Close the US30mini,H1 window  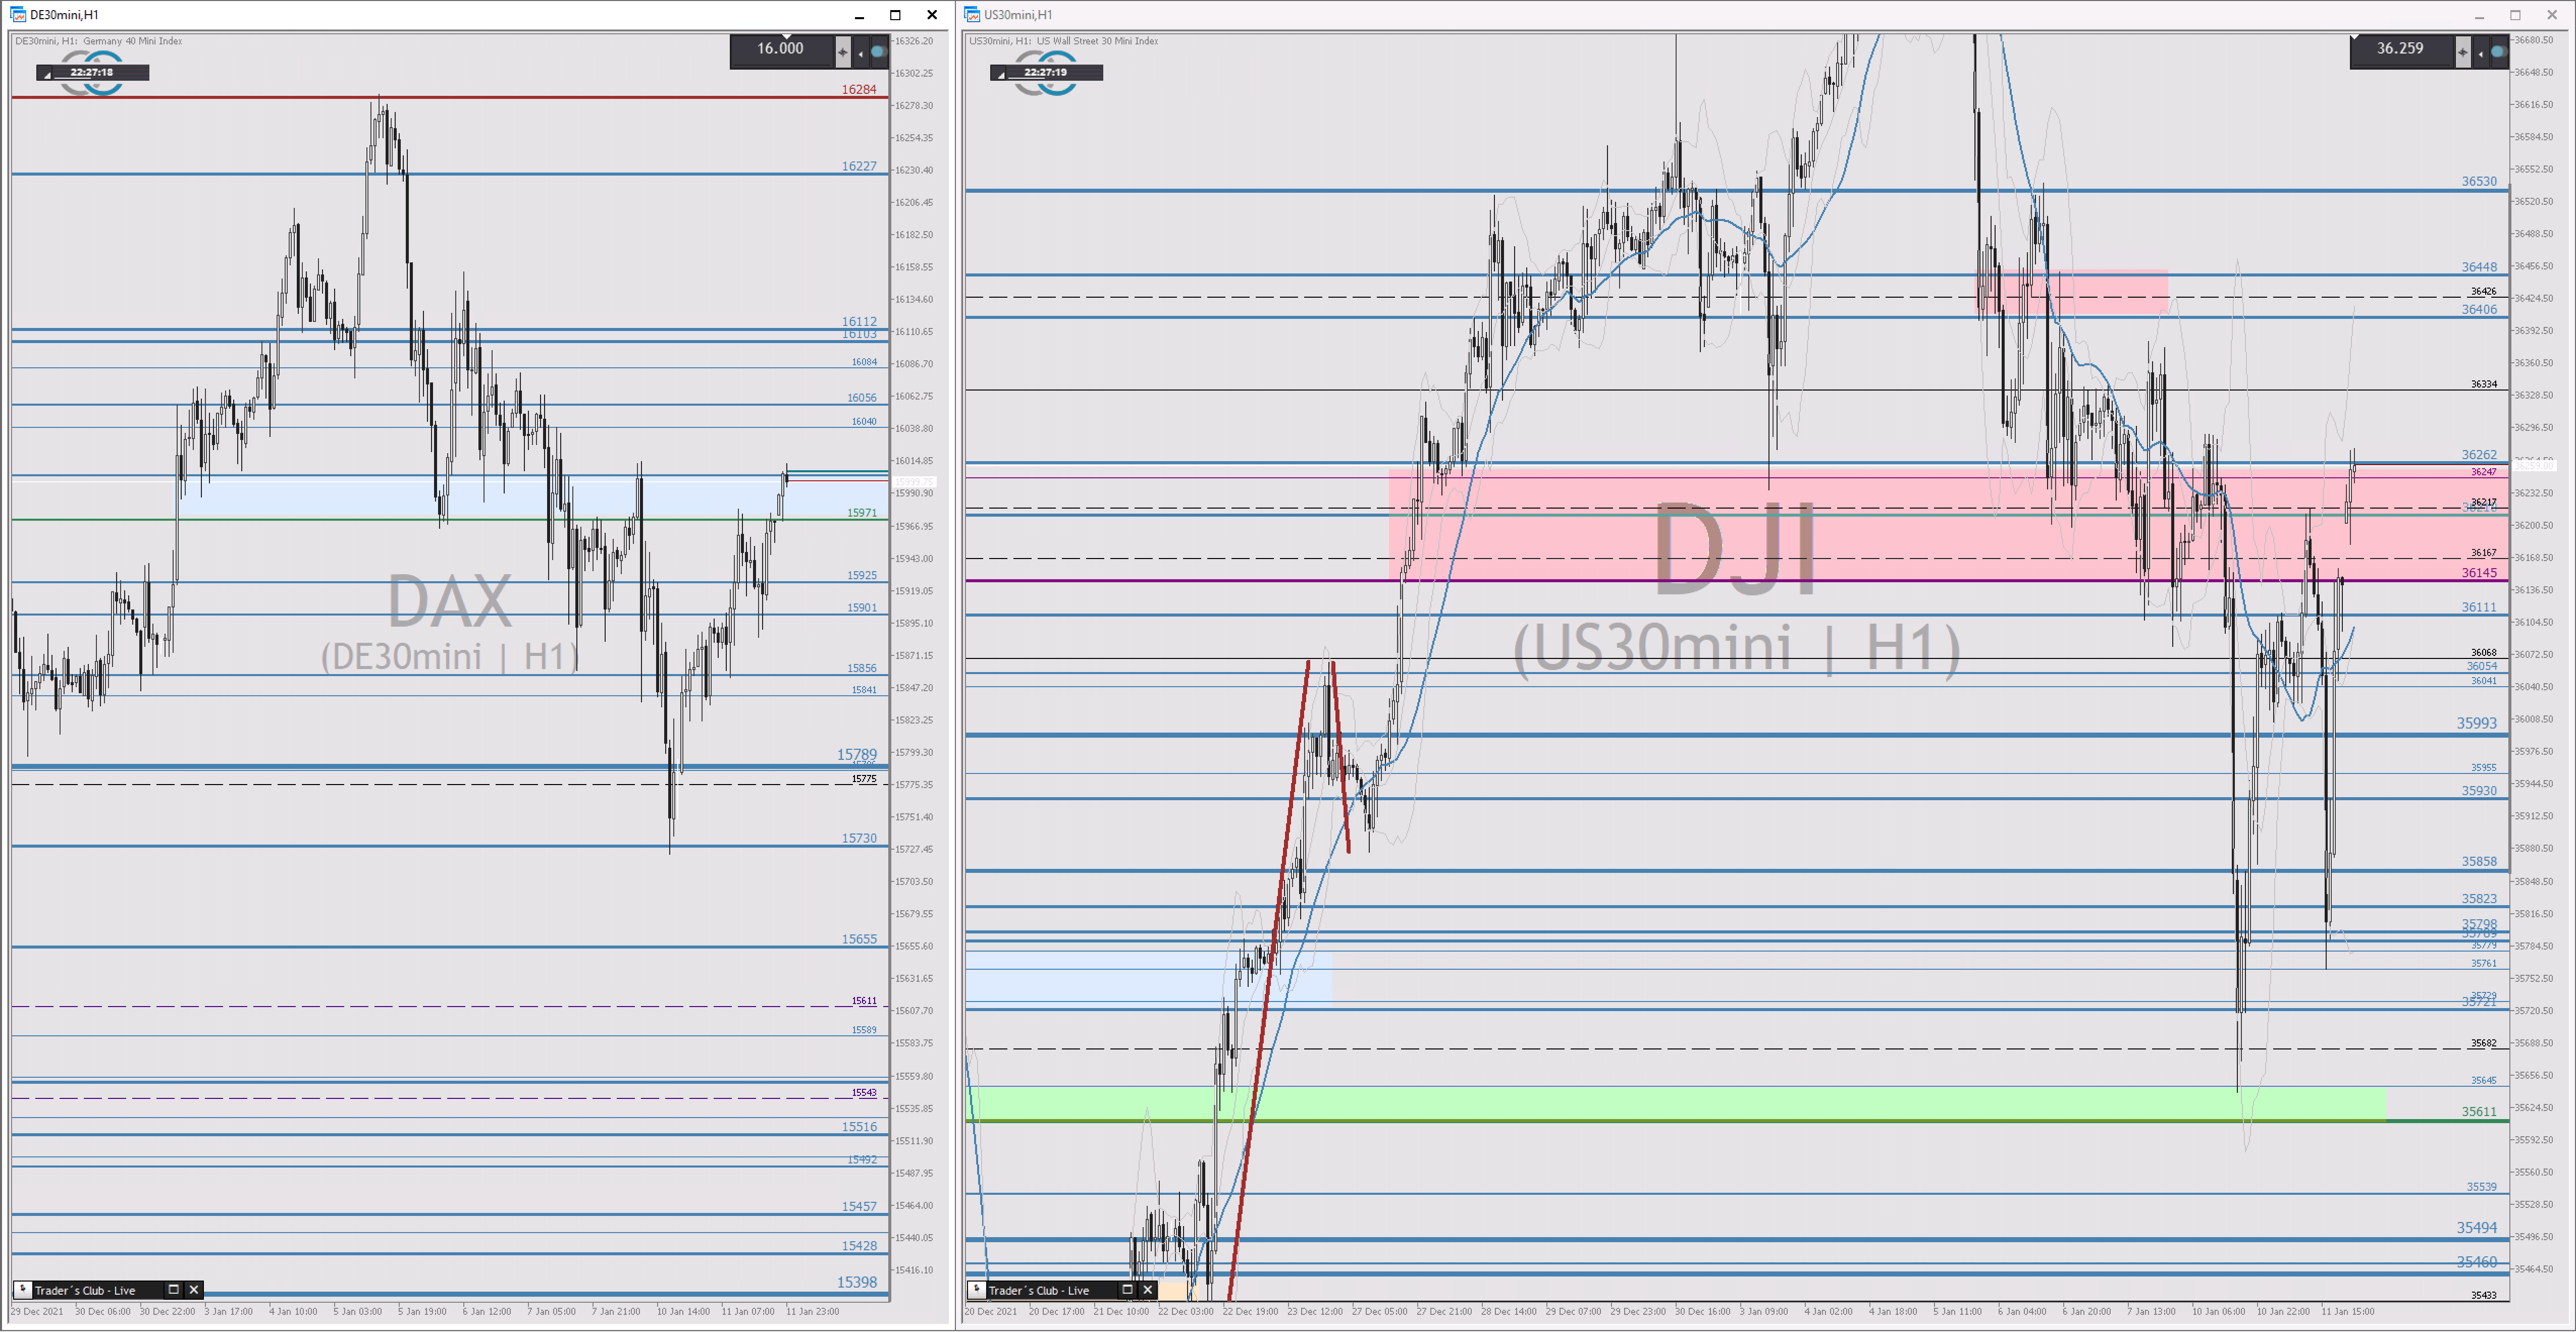(2552, 15)
